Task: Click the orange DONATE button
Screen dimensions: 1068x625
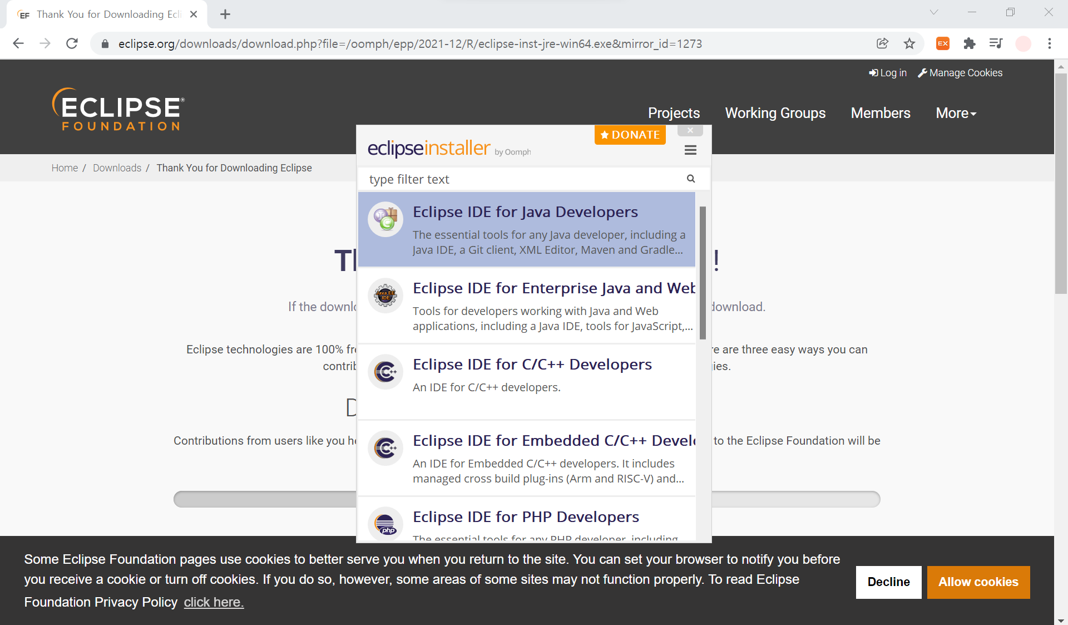Action: (x=630, y=135)
